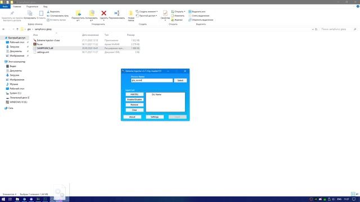Open the System (C:) drive

click(15, 93)
